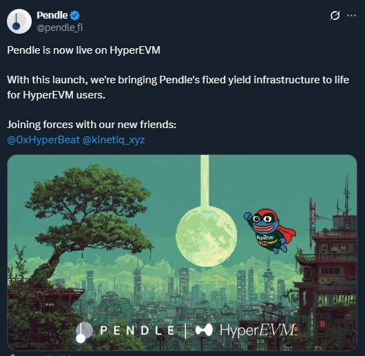Click the "Joining forces with our new friends" line
Screen dimensions: 365x356
pyautogui.click(x=92, y=125)
